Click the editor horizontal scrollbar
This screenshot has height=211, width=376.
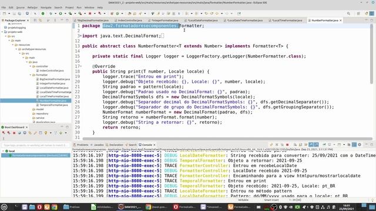227,139
